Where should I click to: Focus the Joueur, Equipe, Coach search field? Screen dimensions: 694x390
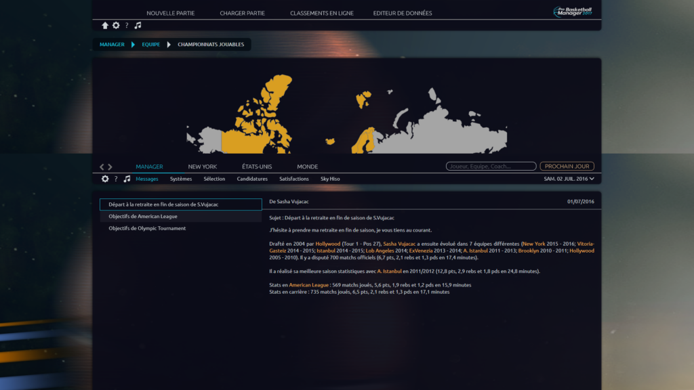(491, 167)
